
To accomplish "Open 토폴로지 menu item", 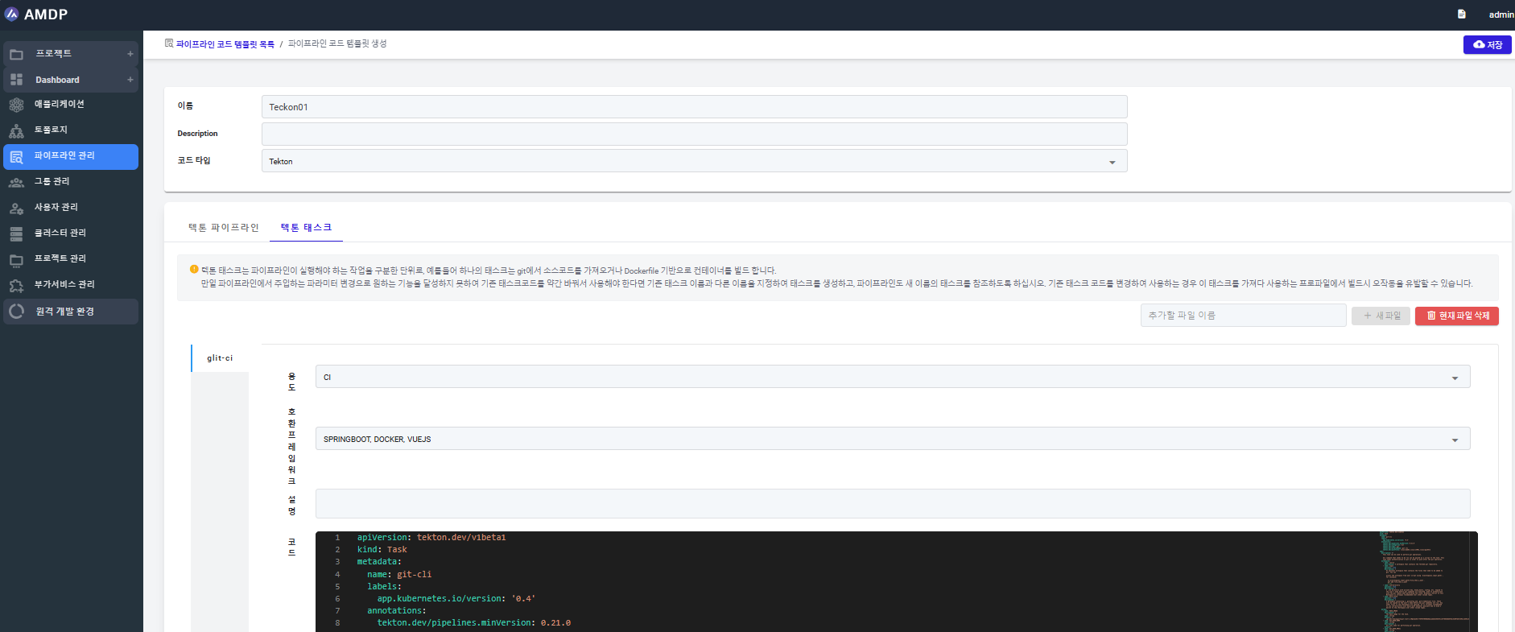I will [x=71, y=130].
